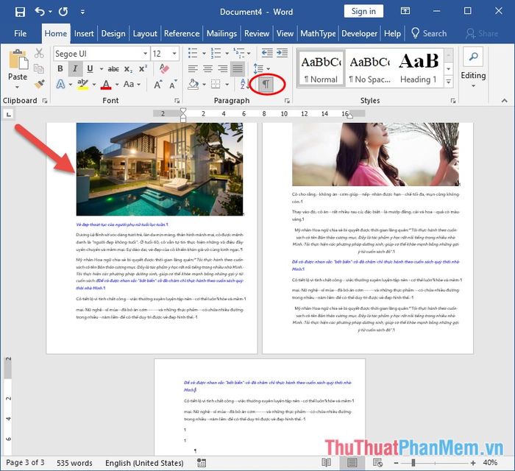The height and width of the screenshot is (471, 515).
Task: Decrease font size with shrink font icon
Action: (x=174, y=85)
